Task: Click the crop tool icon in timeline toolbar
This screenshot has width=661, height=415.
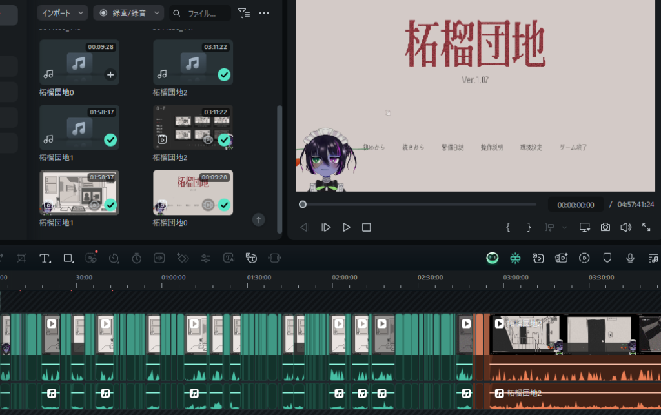Action: [x=22, y=258]
